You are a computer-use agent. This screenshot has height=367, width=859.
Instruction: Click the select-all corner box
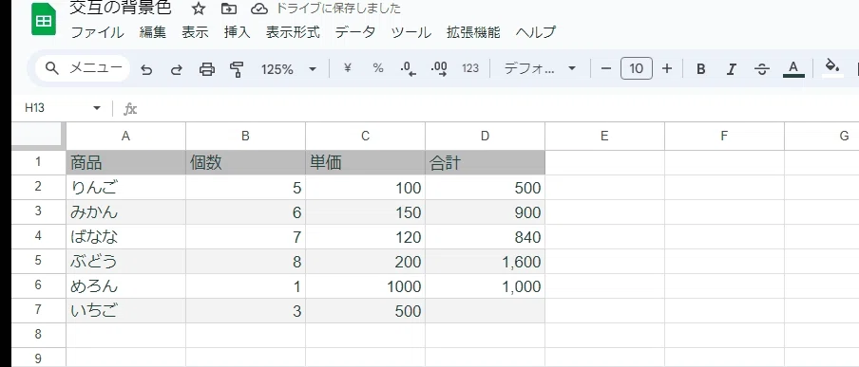click(38, 136)
